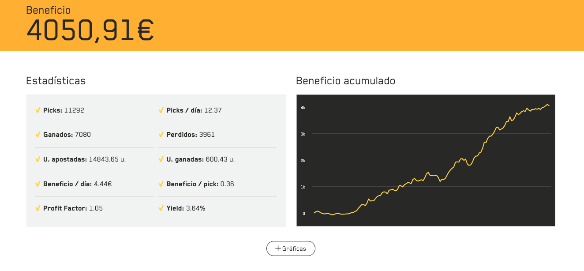Viewport: 584px width, 271px height.
Task: Click the checkmark beside Picks / día
Action: point(161,110)
